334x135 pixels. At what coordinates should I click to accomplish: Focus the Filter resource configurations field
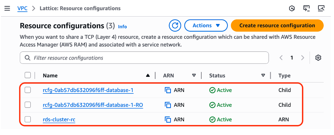144,58
